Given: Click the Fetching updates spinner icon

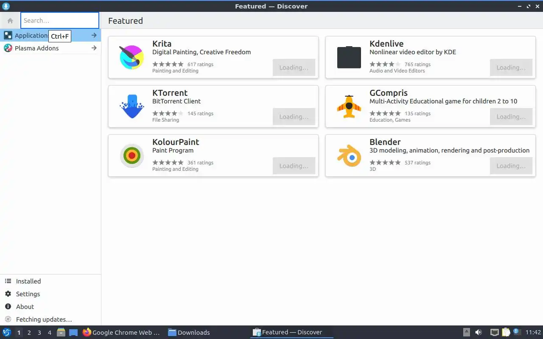Looking at the screenshot, I should click(x=8, y=319).
